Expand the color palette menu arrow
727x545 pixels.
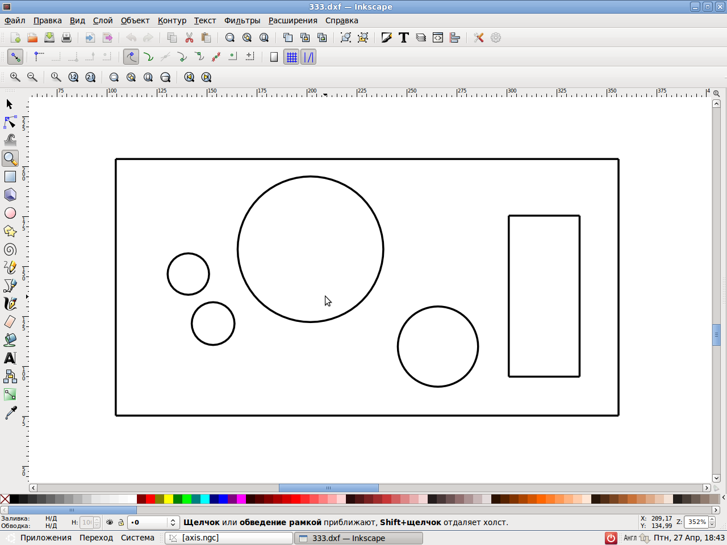(x=722, y=498)
